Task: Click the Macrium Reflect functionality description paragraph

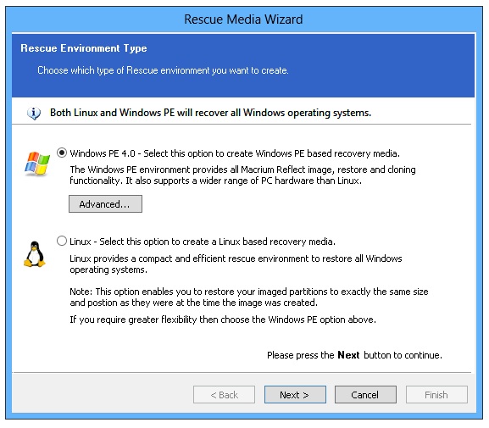Action: click(242, 175)
